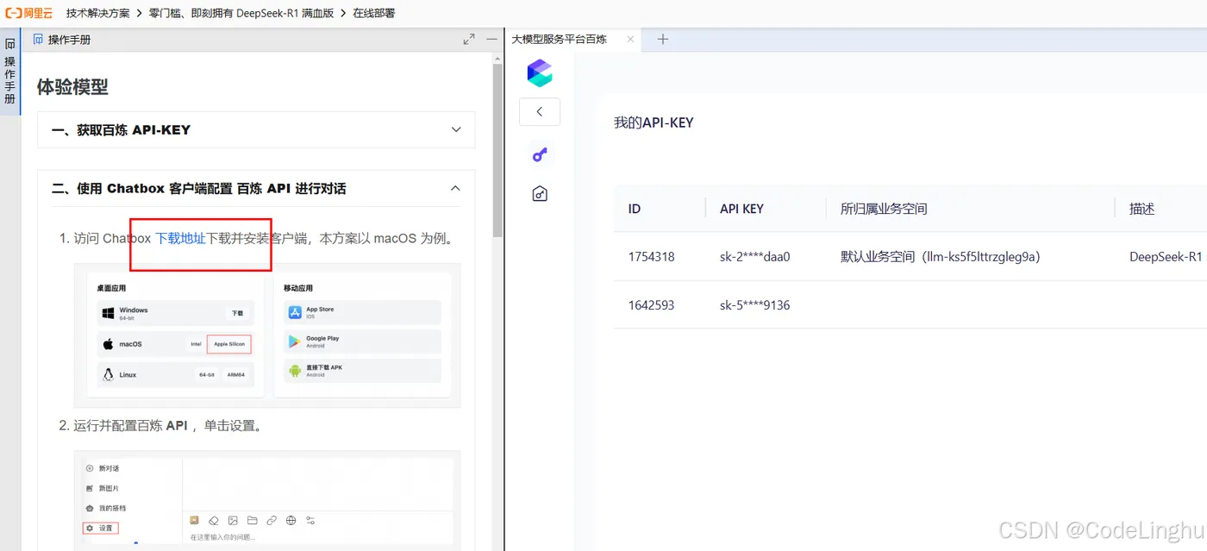
Task: Select the ID cell 1754318
Action: pyautogui.click(x=652, y=257)
